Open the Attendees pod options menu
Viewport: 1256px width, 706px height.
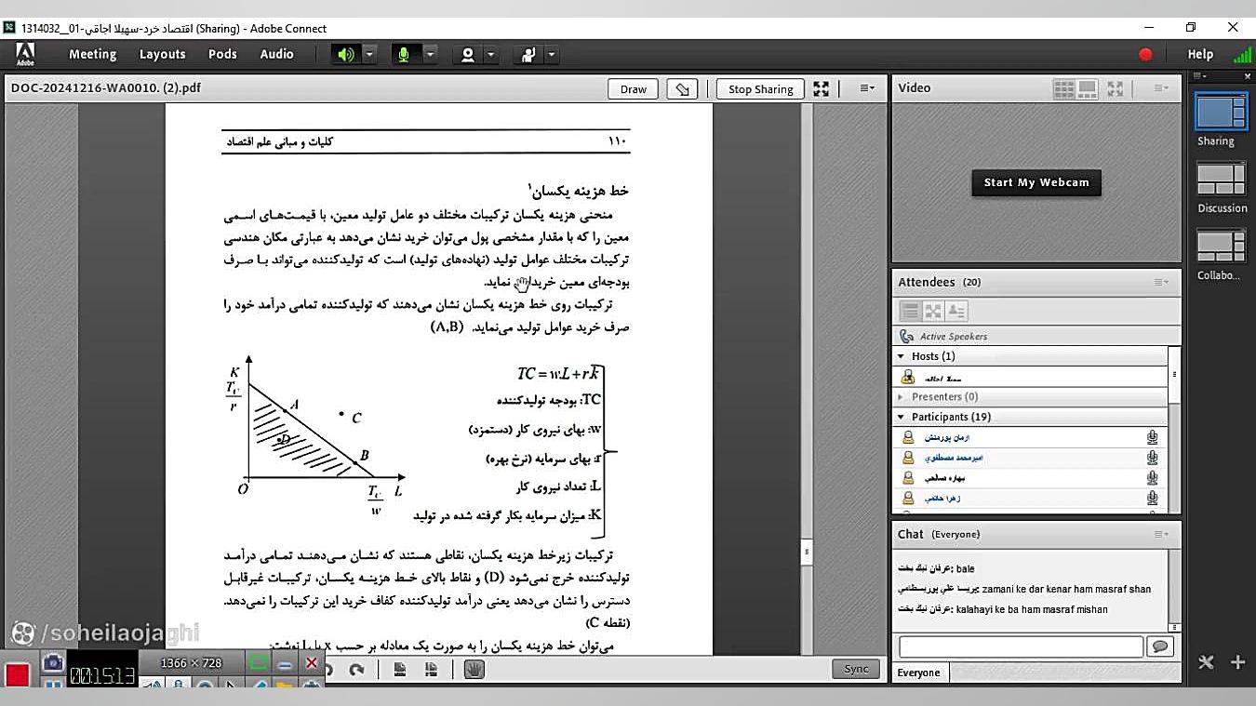tap(1161, 282)
